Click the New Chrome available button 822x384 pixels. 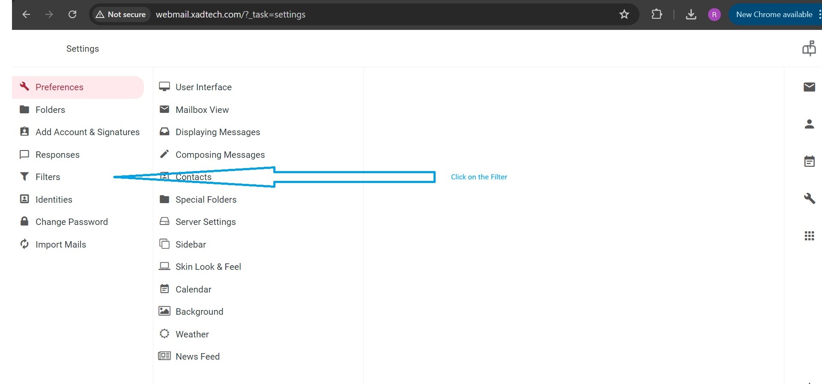tap(774, 15)
